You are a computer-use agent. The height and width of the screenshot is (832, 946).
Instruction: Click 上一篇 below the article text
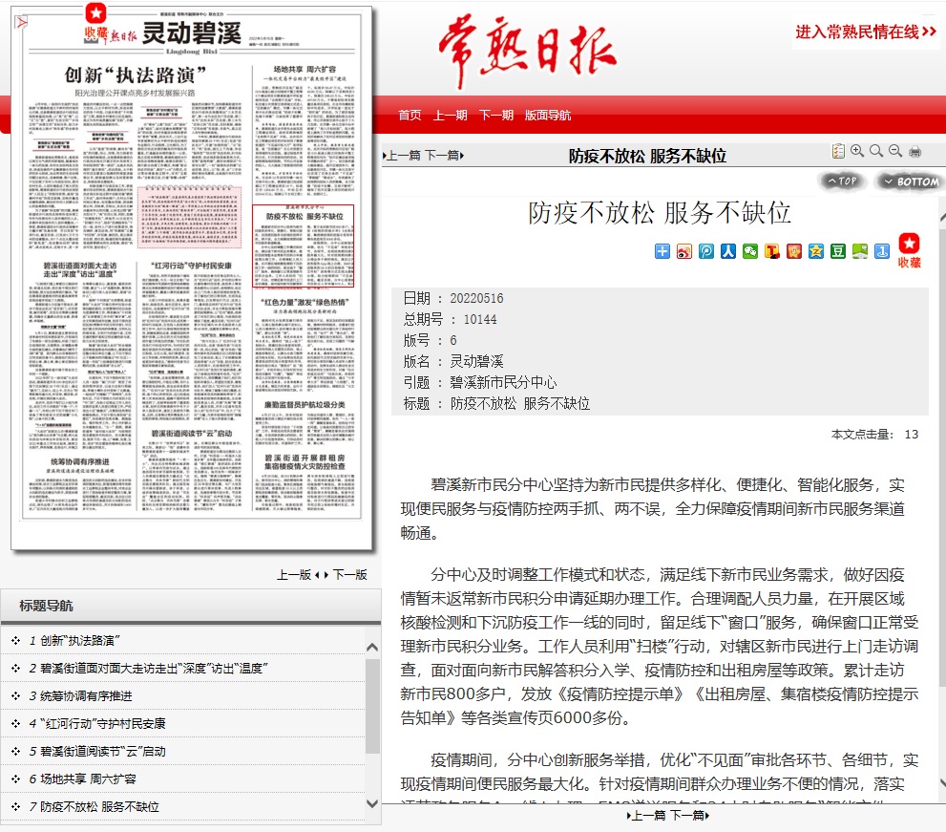tap(647, 815)
